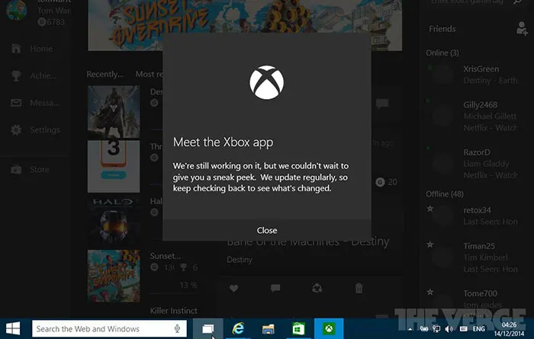534x339 pixels.
Task: Click the Home house icon
Action: coord(16,49)
